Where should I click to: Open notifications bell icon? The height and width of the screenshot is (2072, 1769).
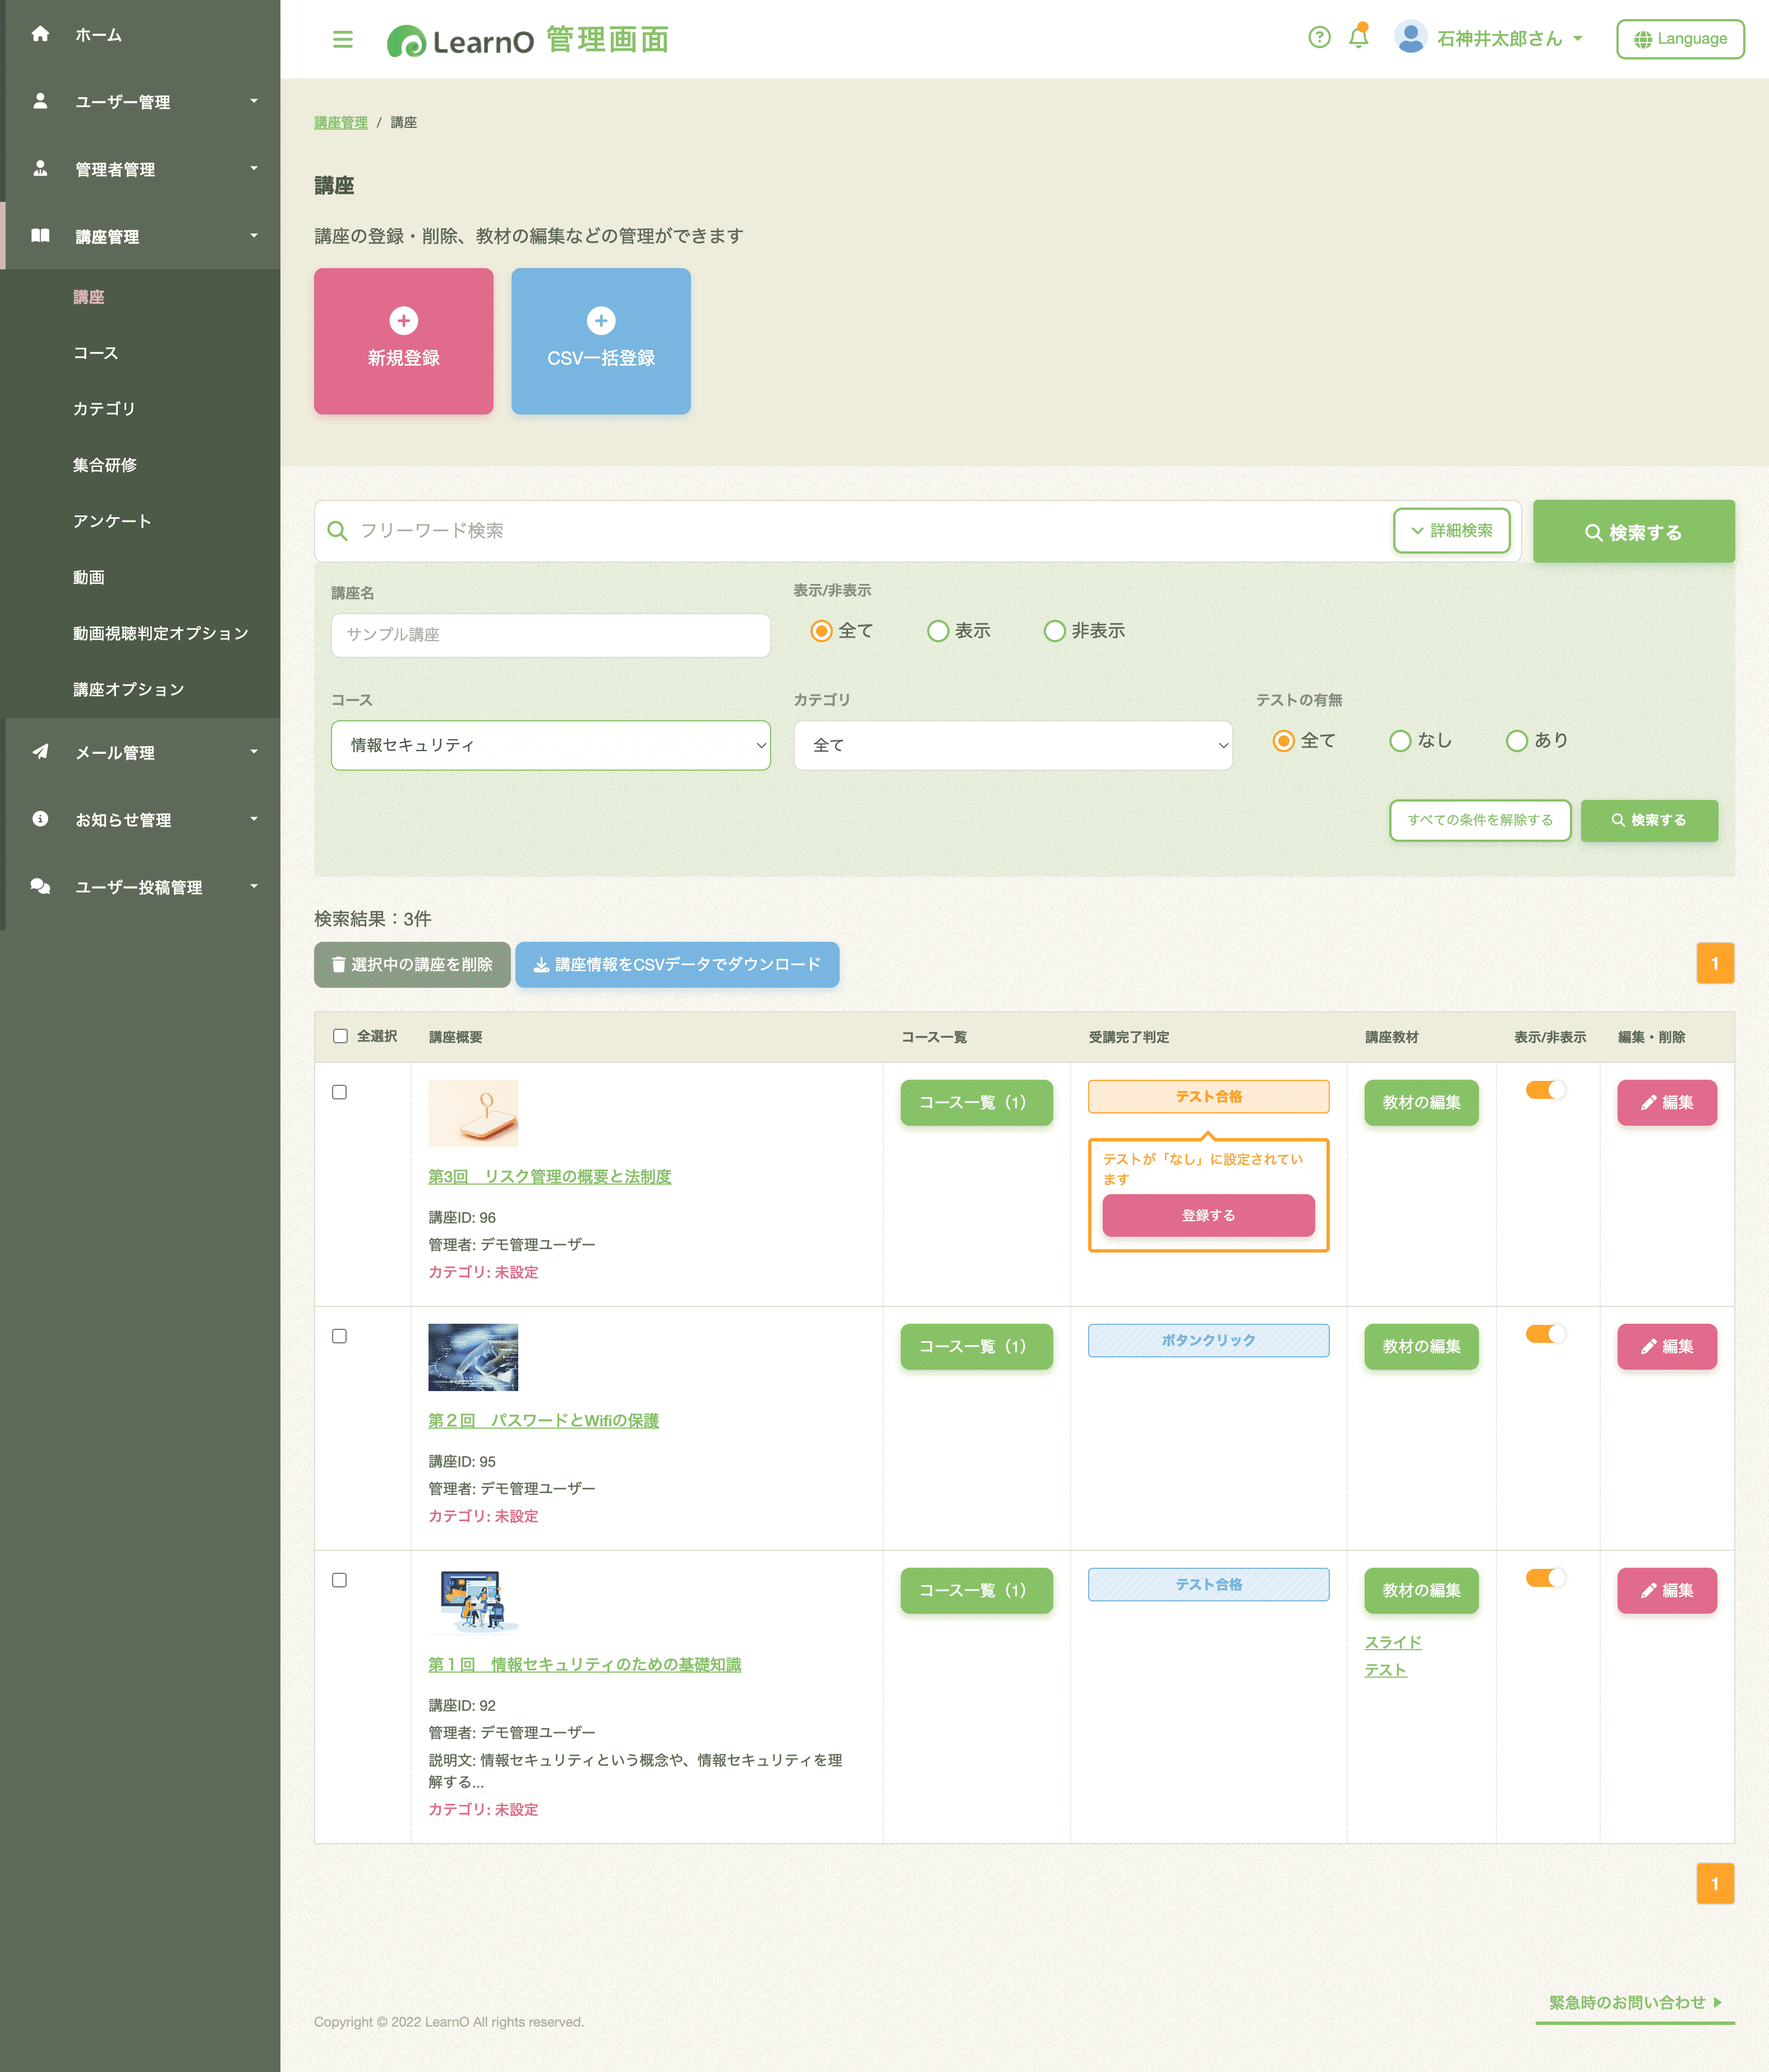[x=1358, y=38]
